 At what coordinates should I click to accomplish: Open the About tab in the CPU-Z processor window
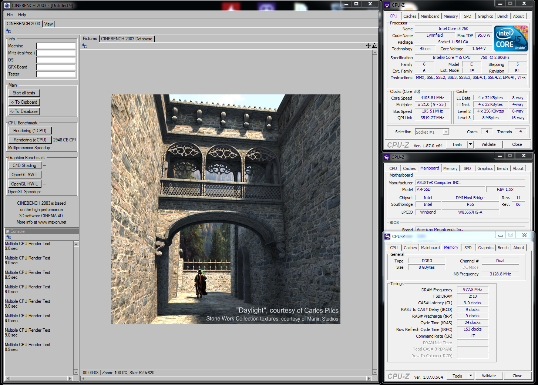(518, 16)
